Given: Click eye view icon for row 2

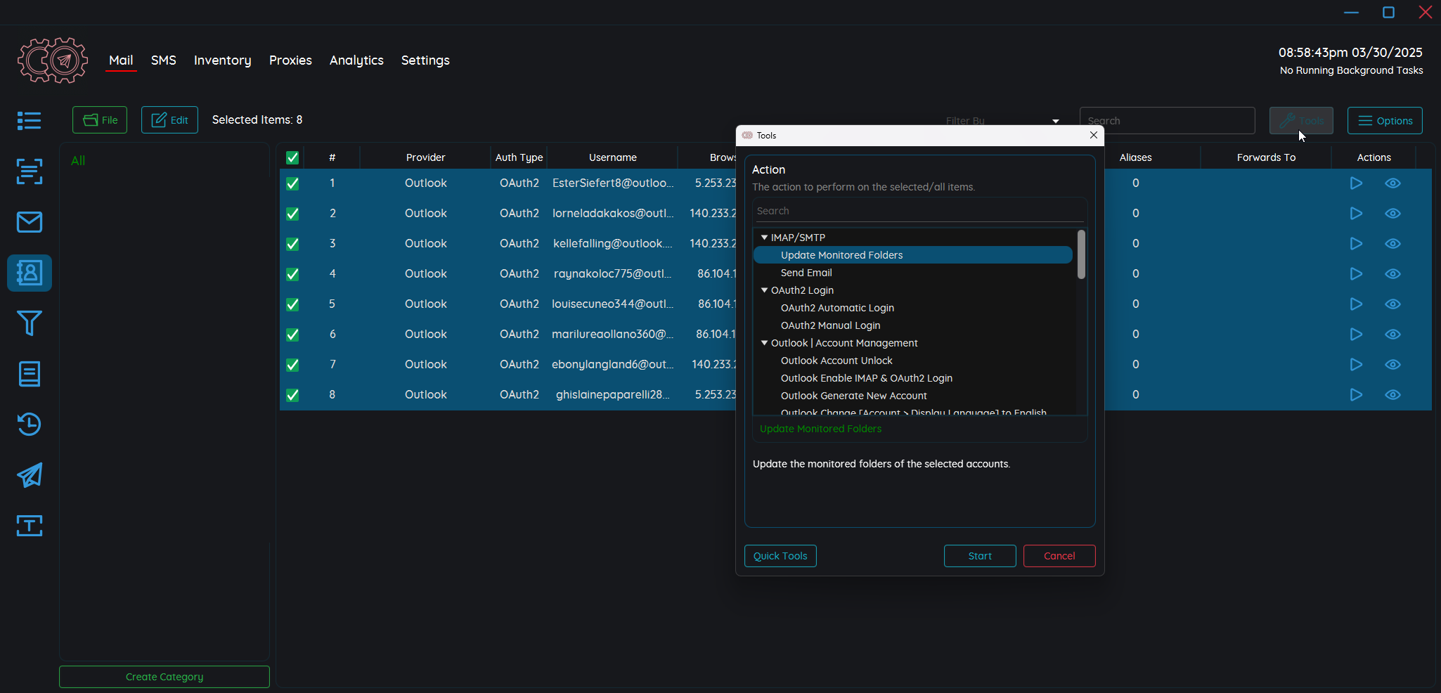Looking at the screenshot, I should (x=1392, y=214).
